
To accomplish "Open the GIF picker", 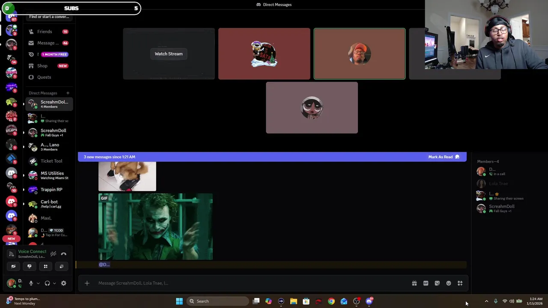I will coord(426,283).
